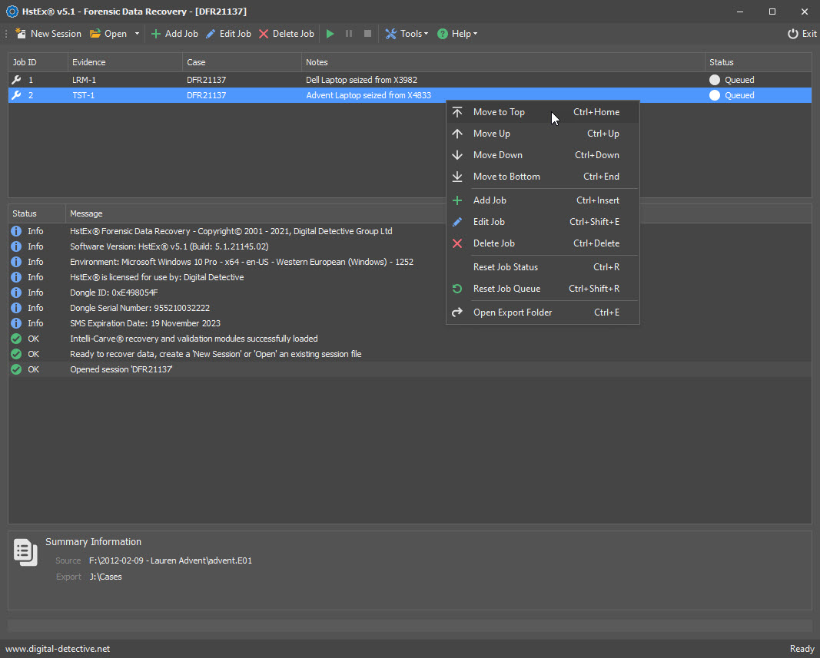The image size is (820, 658).
Task: Click the Queued status circle for LRM-1
Action: click(x=715, y=80)
